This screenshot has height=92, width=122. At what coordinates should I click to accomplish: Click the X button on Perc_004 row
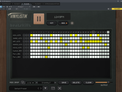click(24, 57)
